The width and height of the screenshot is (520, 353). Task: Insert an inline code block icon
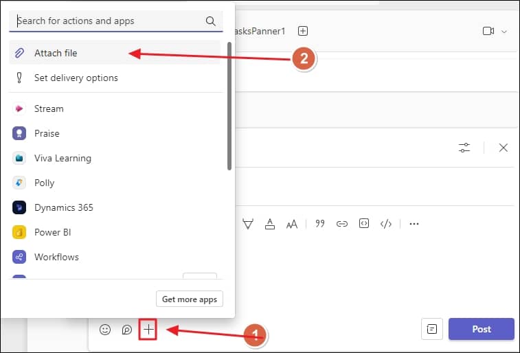coord(364,223)
